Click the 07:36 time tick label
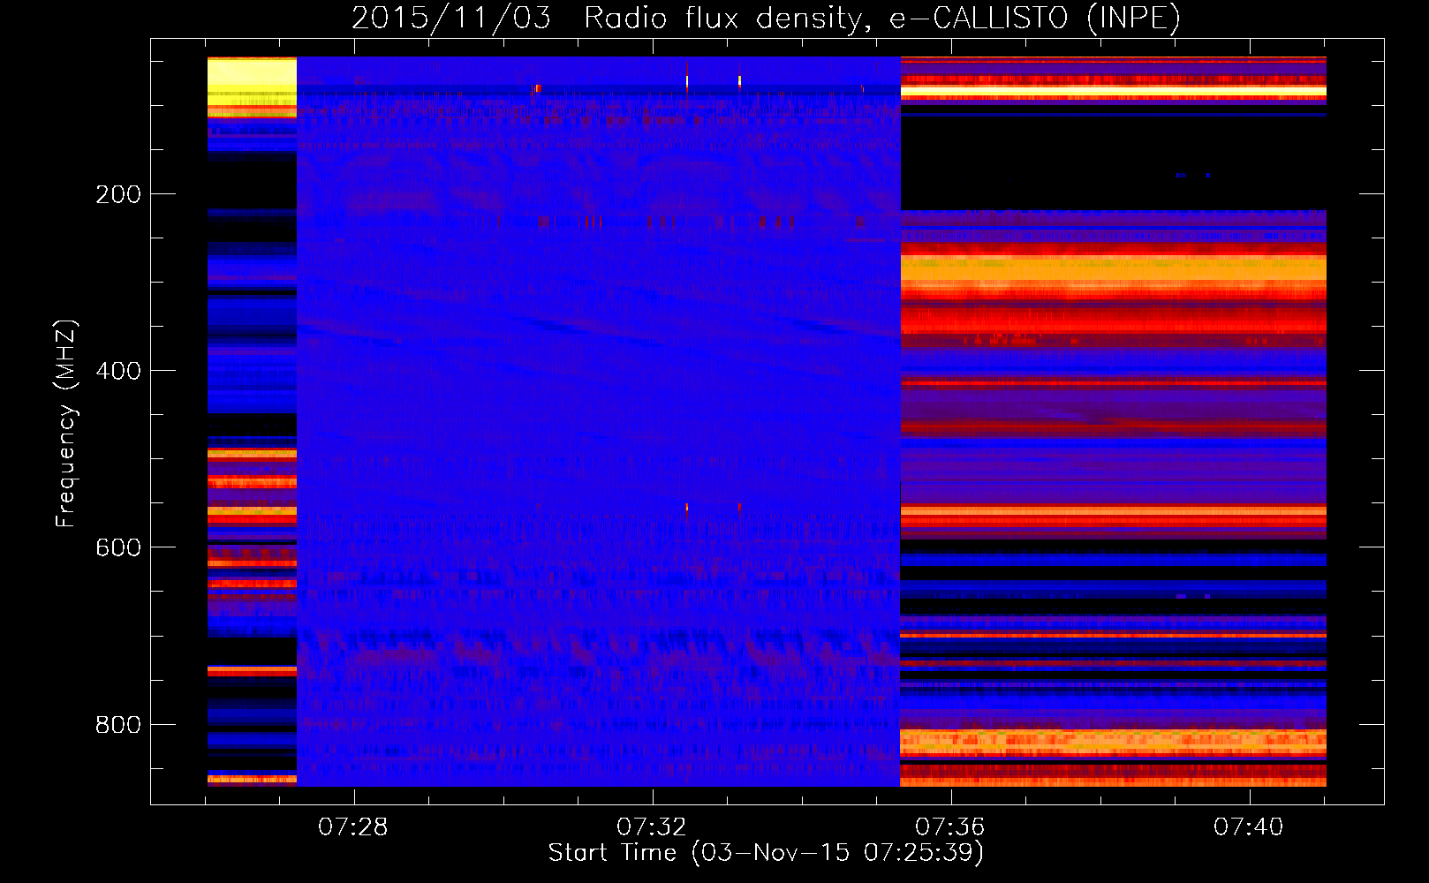Image resolution: width=1429 pixels, height=883 pixels. tap(950, 826)
